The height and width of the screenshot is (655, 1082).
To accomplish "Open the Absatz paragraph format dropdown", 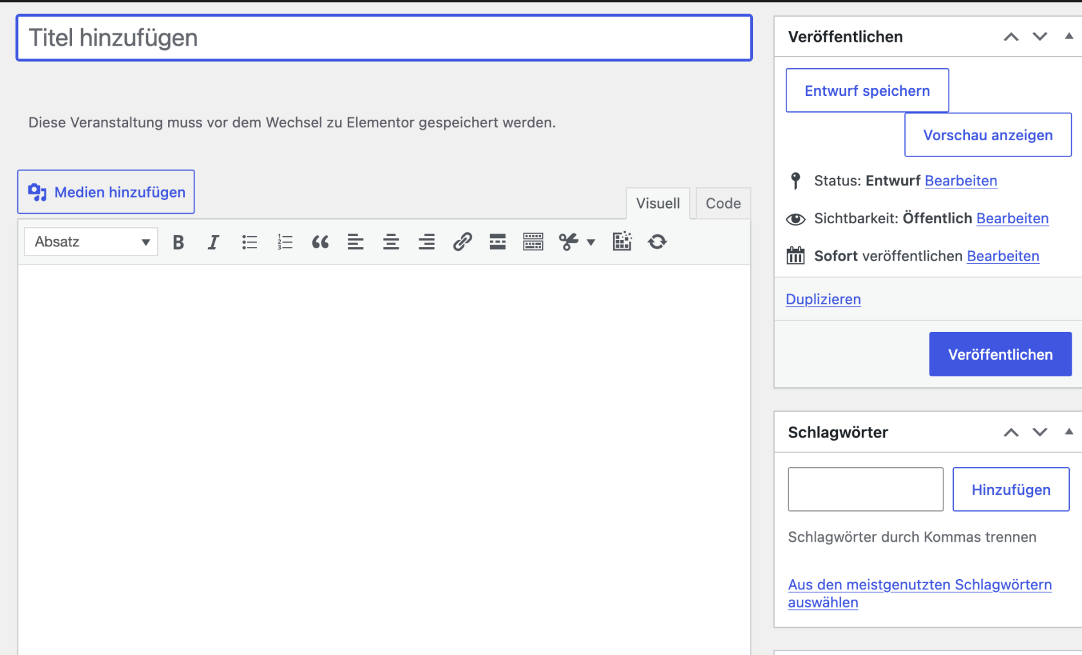I will coord(91,242).
